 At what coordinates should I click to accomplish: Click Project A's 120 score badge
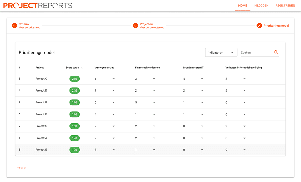coord(74,138)
